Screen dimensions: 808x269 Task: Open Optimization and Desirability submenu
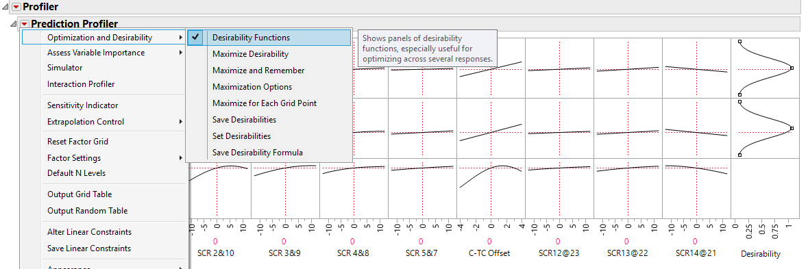[103, 38]
